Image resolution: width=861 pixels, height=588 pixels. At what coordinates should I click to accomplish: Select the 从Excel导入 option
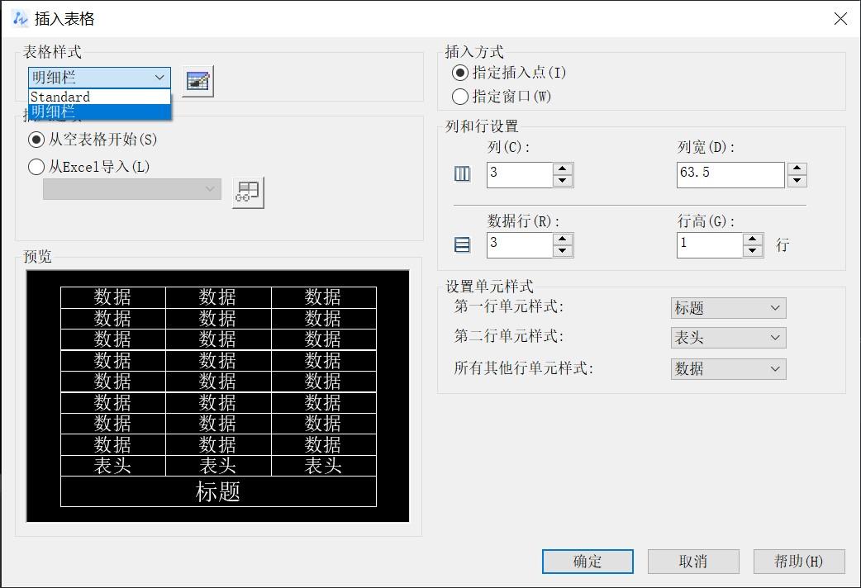point(36,167)
